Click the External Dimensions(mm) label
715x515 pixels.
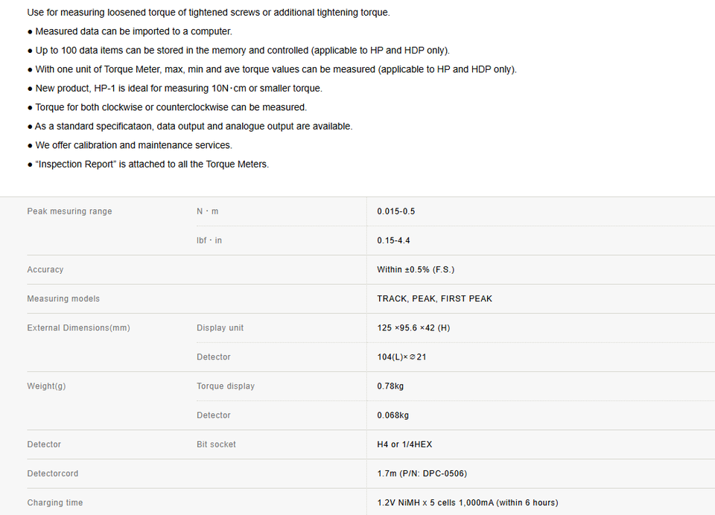pos(78,328)
